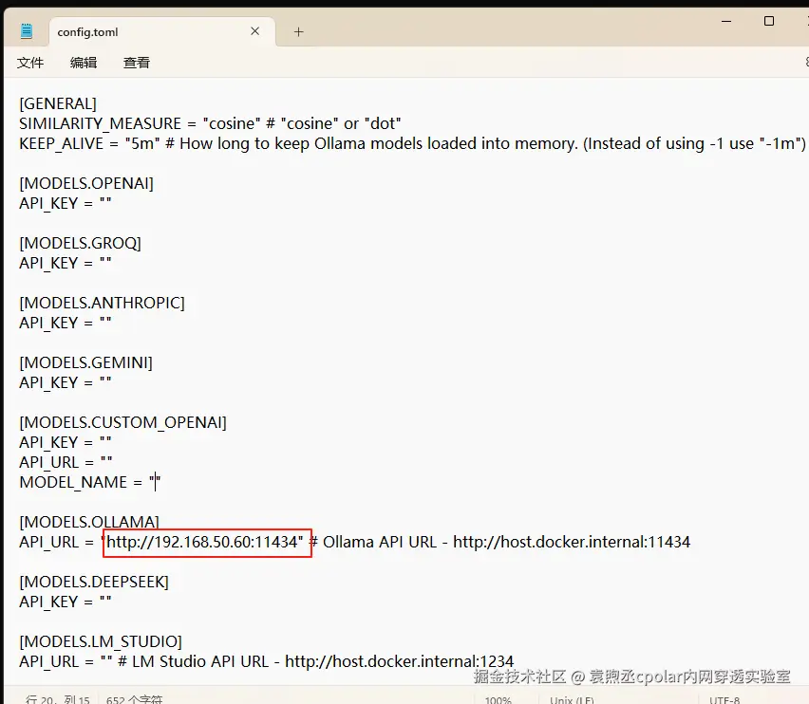This screenshot has width=809, height=704.
Task: Close the config.toml tab
Action: (254, 31)
